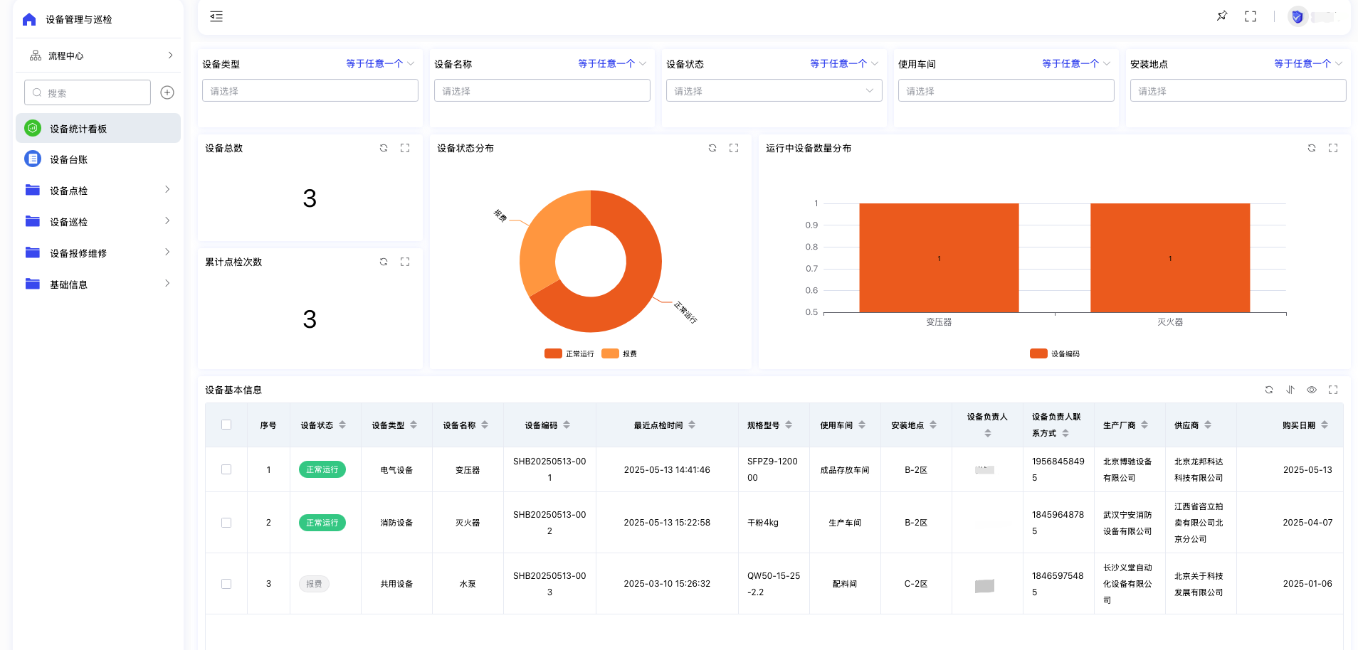The image size is (1358, 650).
Task: Maximize the 设备状态分布 chart
Action: (734, 148)
